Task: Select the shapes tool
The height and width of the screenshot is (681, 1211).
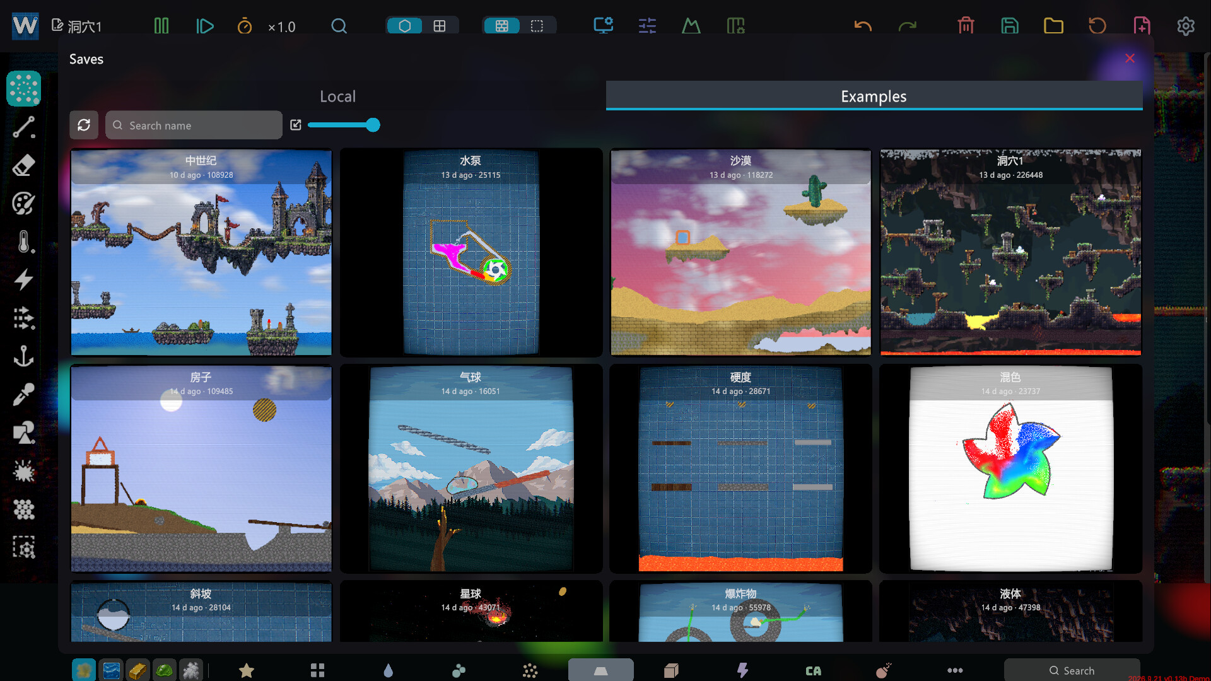Action: pos(24,433)
